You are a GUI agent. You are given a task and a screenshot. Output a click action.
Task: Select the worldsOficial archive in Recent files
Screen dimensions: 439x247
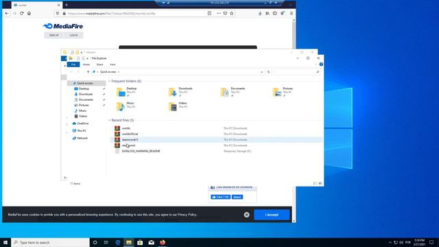click(x=130, y=134)
